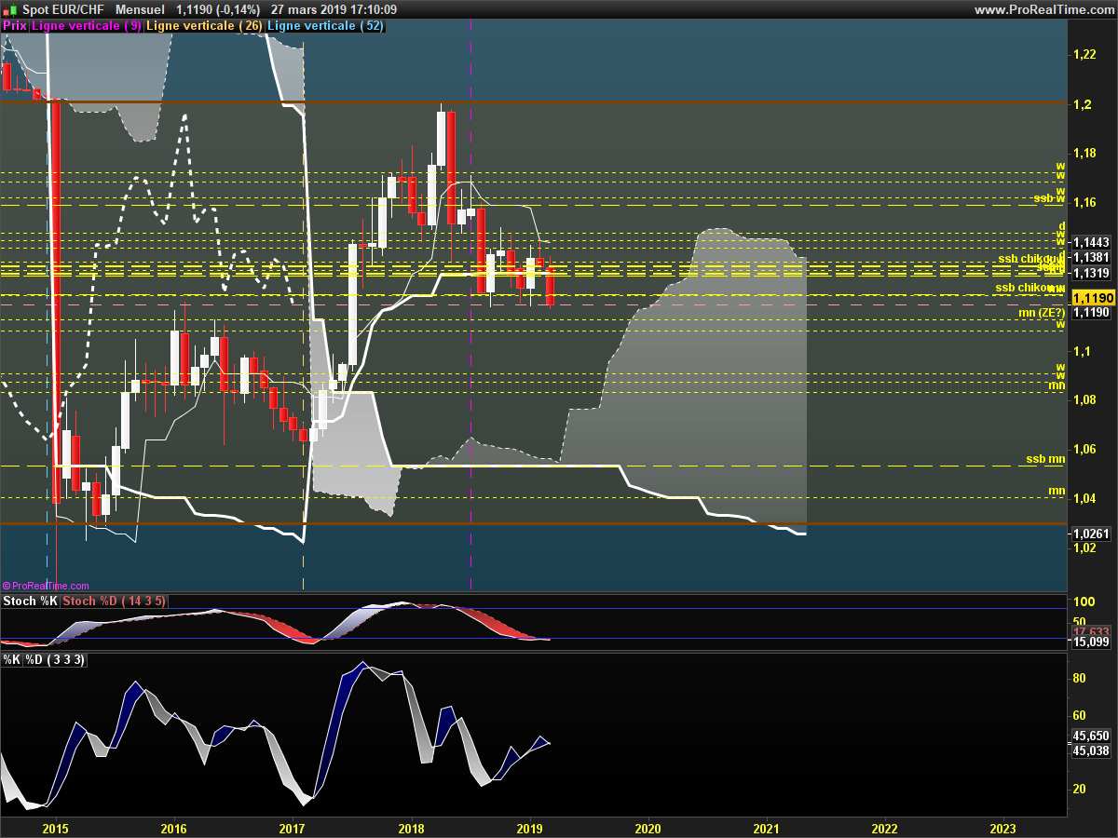Click the candlestick chart icon beside Spot EUR/CHF
Viewport: 1118px width, 838px height.
tap(9, 9)
